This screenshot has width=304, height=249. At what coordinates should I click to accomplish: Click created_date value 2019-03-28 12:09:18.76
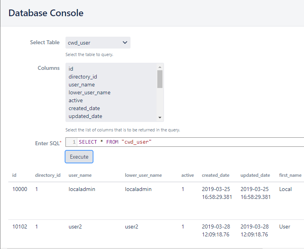click(x=216, y=230)
